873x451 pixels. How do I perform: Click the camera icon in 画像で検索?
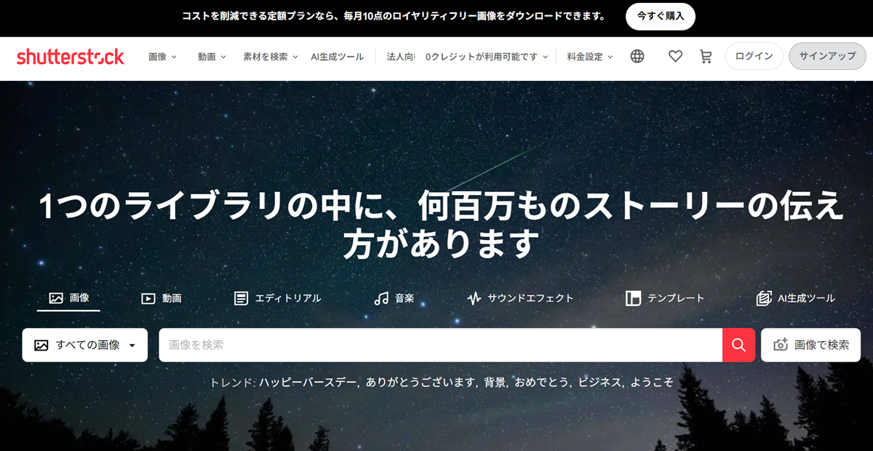pyautogui.click(x=781, y=346)
